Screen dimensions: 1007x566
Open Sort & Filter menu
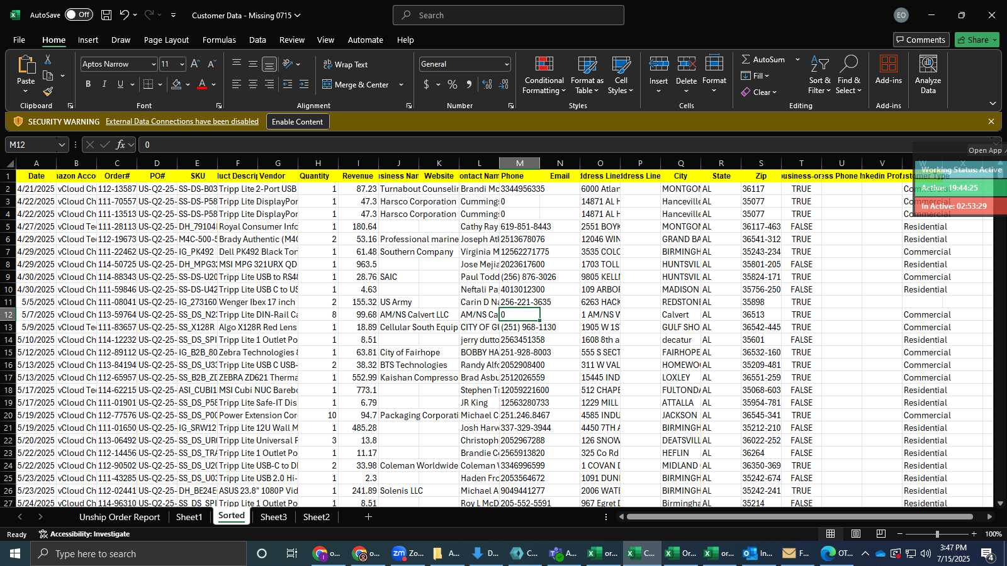click(819, 75)
